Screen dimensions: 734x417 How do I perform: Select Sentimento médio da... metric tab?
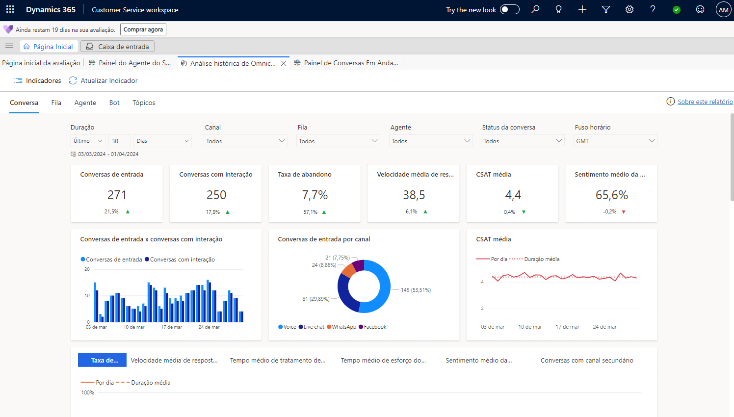click(479, 360)
